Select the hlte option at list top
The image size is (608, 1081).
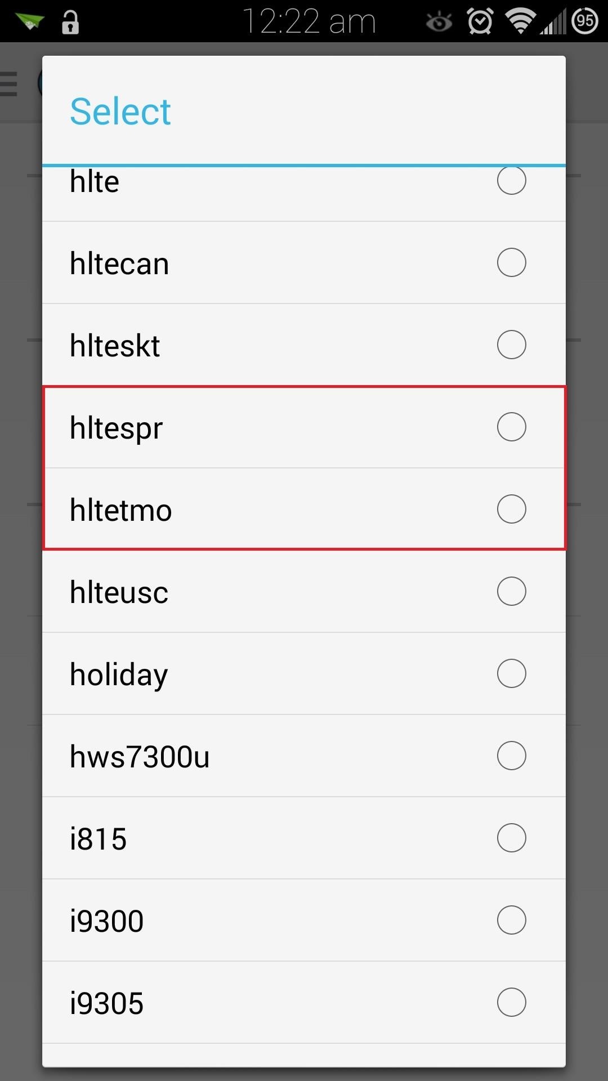pos(304,194)
